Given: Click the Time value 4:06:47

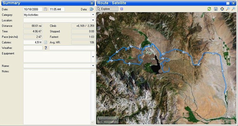Looking at the screenshot, I should [x=33, y=31].
